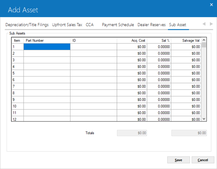Click the ID cell in row 1
Viewport: 217px width, 169px height.
point(93,47)
